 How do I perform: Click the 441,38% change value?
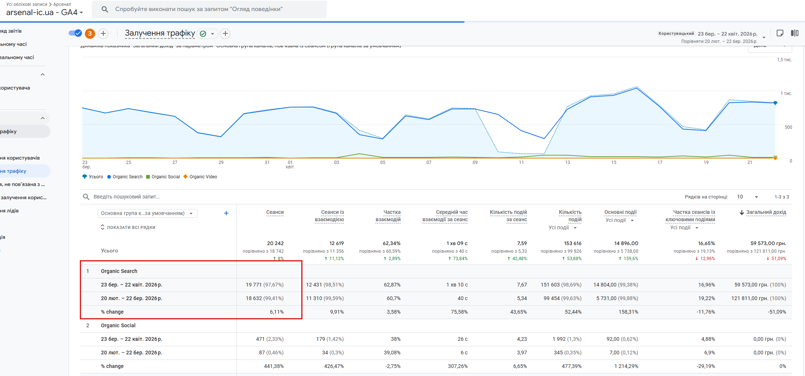274,366
